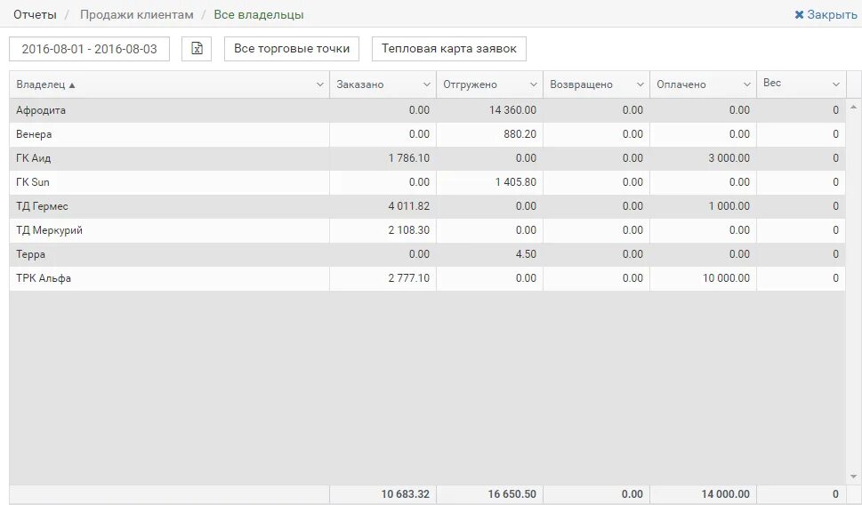Click ordered value 1 786.10
The image size is (862, 505).
tap(409, 158)
